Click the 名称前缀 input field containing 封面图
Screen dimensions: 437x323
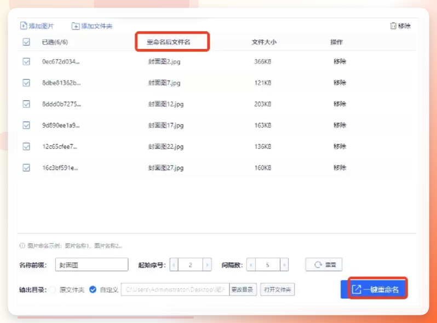pyautogui.click(x=91, y=265)
